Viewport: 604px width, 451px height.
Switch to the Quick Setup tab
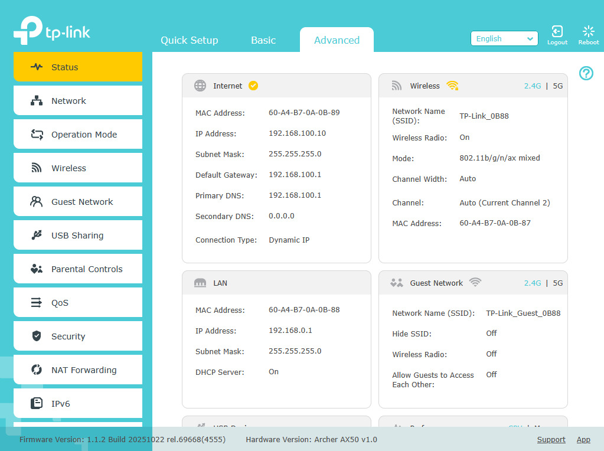[x=189, y=40]
